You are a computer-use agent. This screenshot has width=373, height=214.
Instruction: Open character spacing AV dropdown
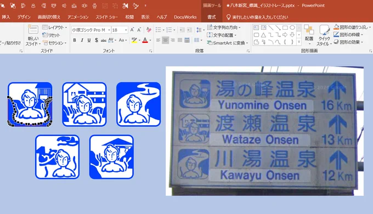(x=112, y=40)
